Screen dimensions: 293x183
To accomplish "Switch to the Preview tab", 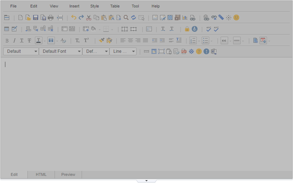I will (x=68, y=174).
